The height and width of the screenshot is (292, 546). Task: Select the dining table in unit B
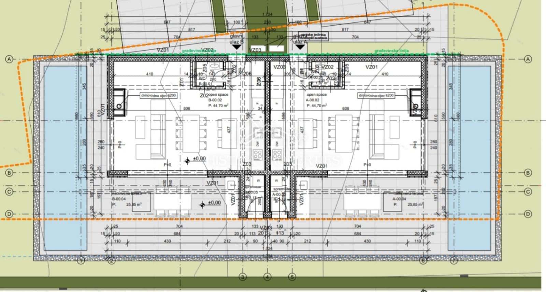coord(191,133)
